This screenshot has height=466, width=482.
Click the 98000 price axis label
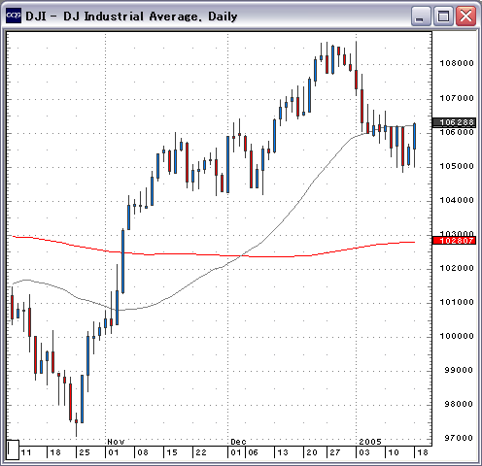[459, 404]
